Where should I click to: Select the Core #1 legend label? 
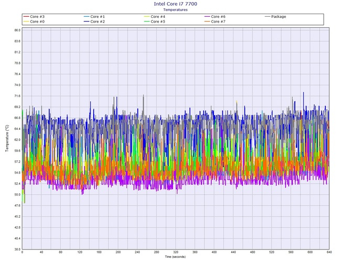point(97,17)
